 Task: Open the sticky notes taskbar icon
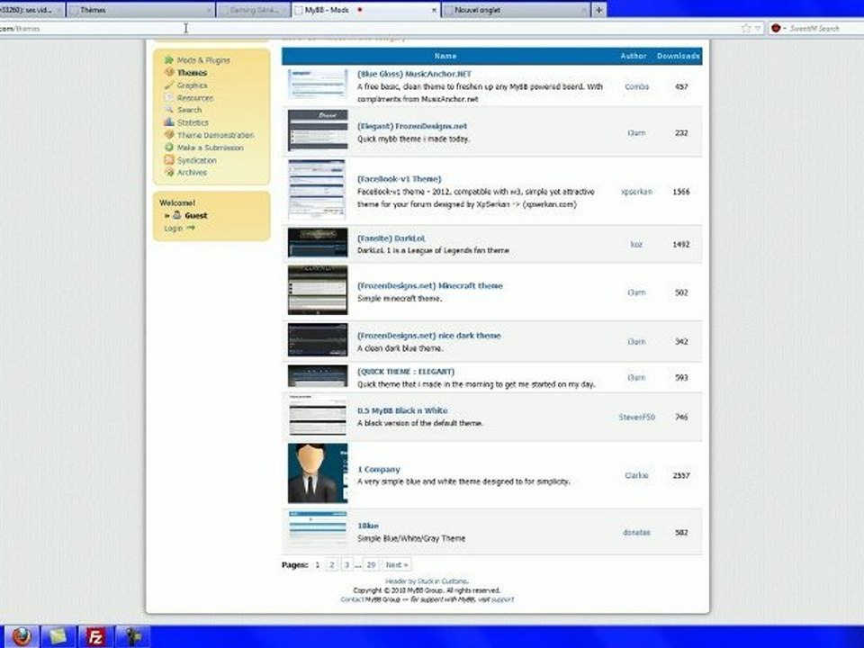tap(58, 637)
